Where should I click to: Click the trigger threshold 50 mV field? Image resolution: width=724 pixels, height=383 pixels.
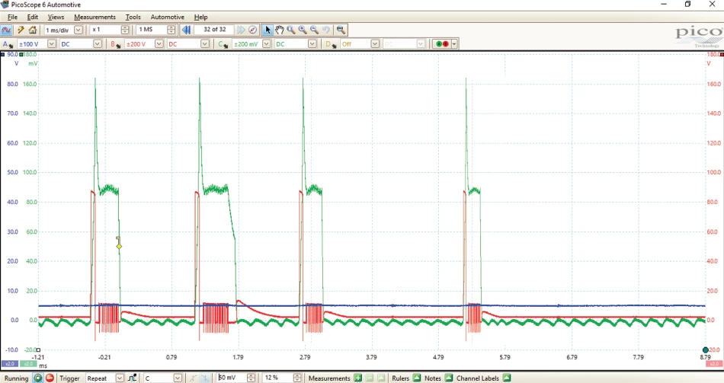point(237,378)
